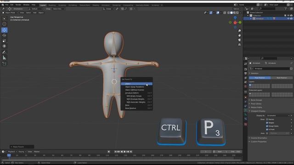Open the Render properties tab
This screenshot has width=294, height=165.
click(x=246, y=69)
